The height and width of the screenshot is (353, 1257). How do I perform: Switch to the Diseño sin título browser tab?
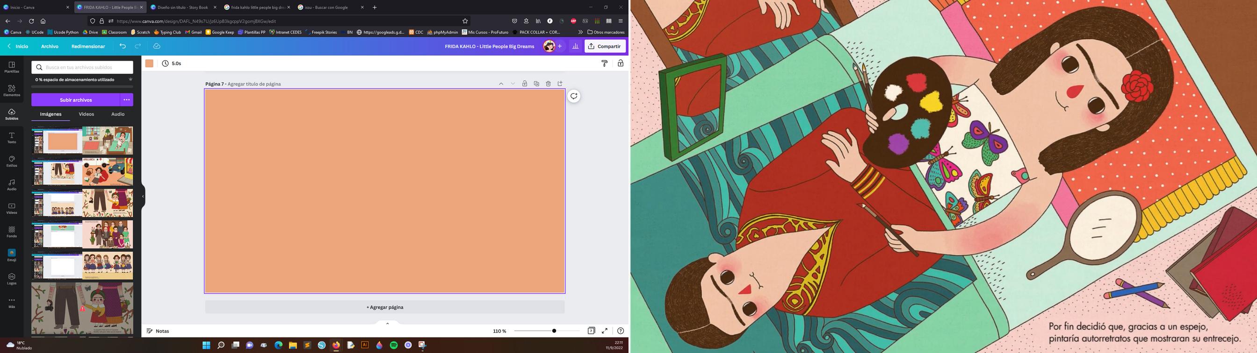tap(183, 7)
